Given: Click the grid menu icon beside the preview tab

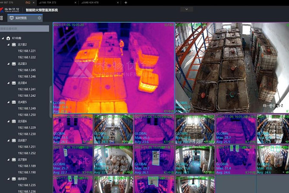Looking at the screenshot, I should pos(2,18).
